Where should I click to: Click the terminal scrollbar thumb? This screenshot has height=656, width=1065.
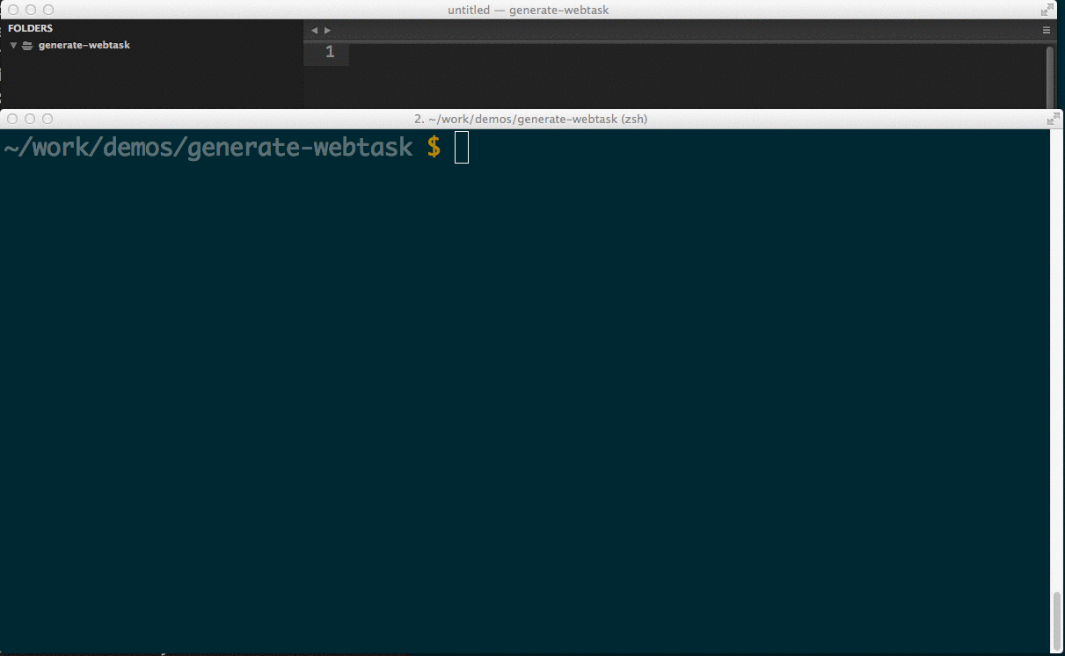pos(1057,620)
